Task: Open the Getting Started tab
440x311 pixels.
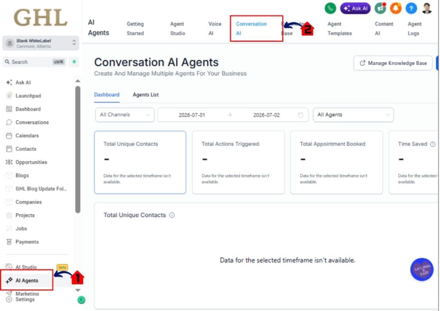Action: click(135, 29)
